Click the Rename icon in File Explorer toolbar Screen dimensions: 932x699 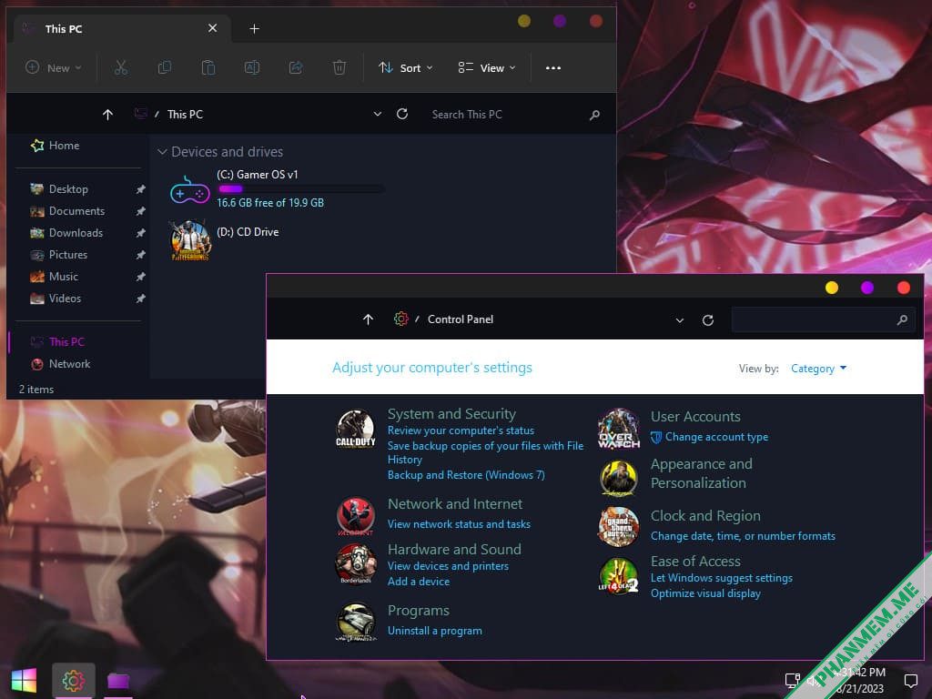point(252,67)
